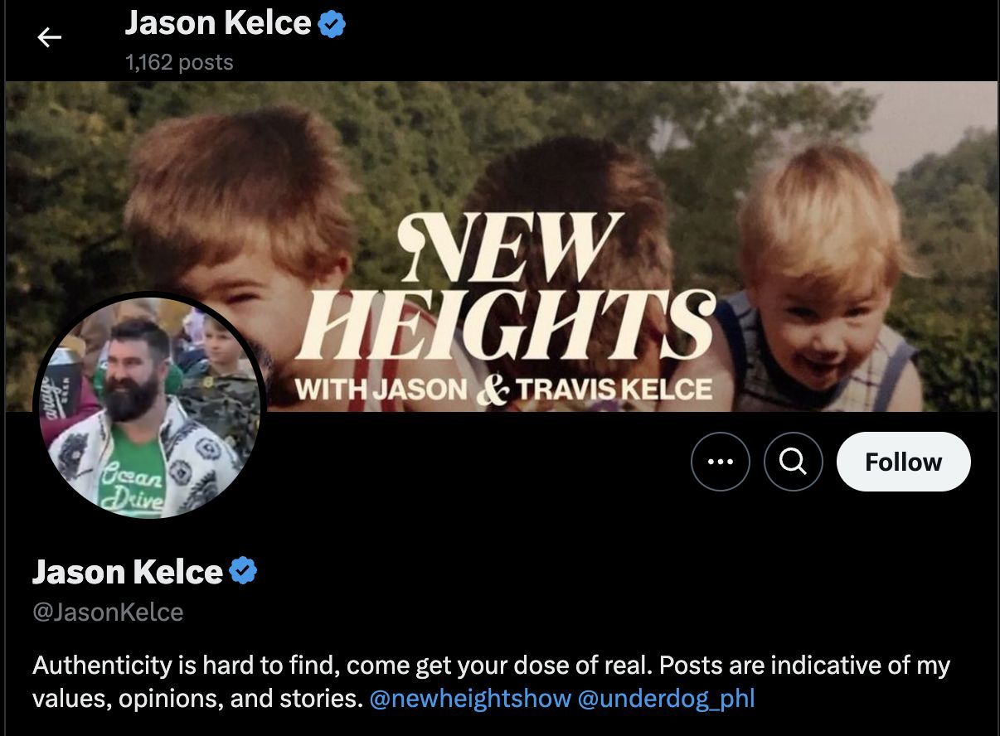
Task: Open the three-dot more options menu
Action: point(720,462)
